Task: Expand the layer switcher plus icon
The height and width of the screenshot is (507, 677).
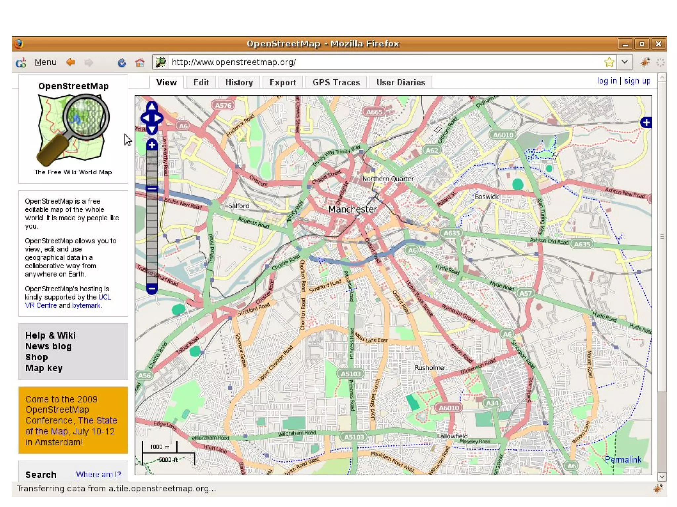Action: 646,123
